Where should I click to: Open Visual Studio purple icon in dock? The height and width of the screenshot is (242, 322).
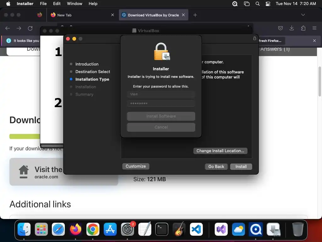pos(221,229)
